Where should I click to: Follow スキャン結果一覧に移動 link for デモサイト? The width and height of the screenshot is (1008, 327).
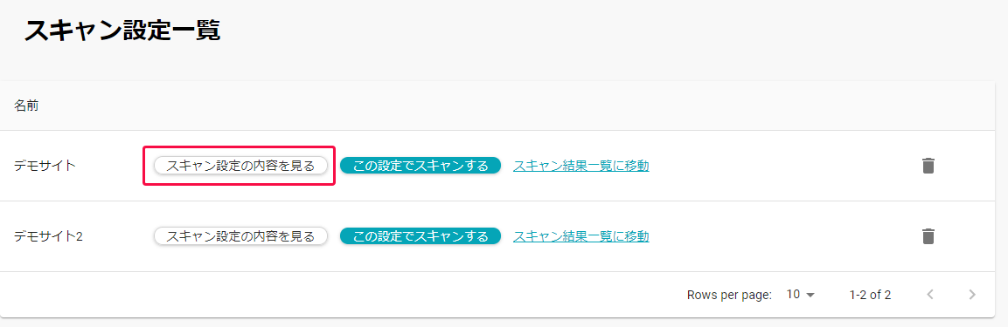pyautogui.click(x=581, y=166)
